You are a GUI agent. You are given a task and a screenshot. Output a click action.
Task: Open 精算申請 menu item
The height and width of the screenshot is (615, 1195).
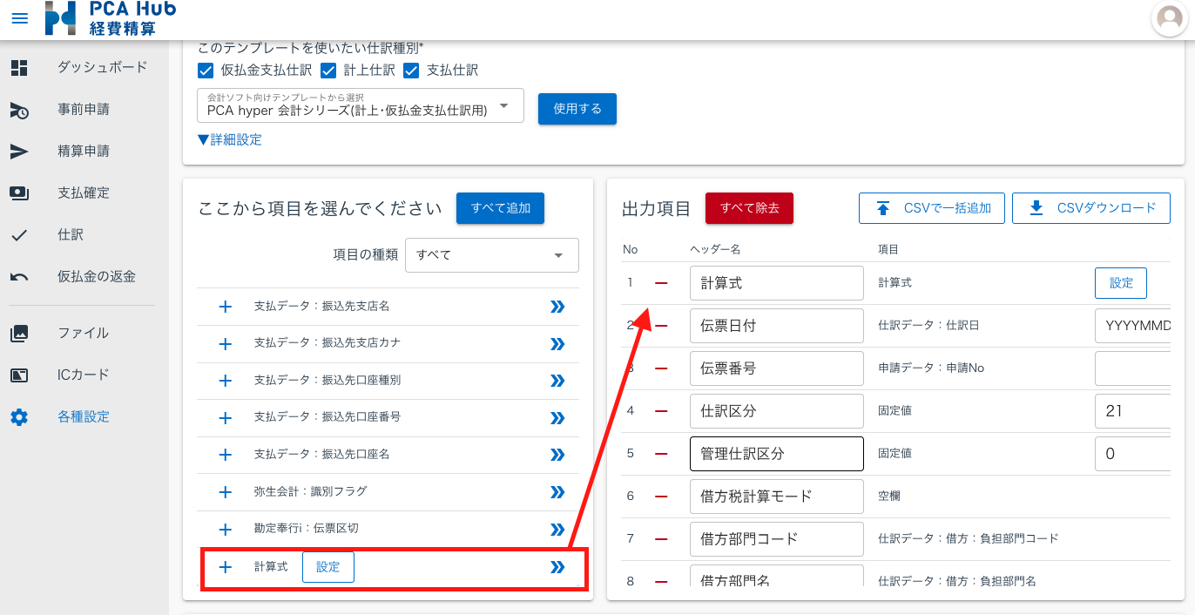[x=84, y=151]
